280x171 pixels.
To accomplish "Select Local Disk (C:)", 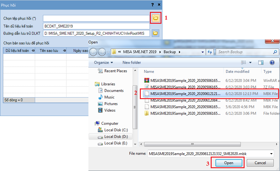I will [116, 130].
